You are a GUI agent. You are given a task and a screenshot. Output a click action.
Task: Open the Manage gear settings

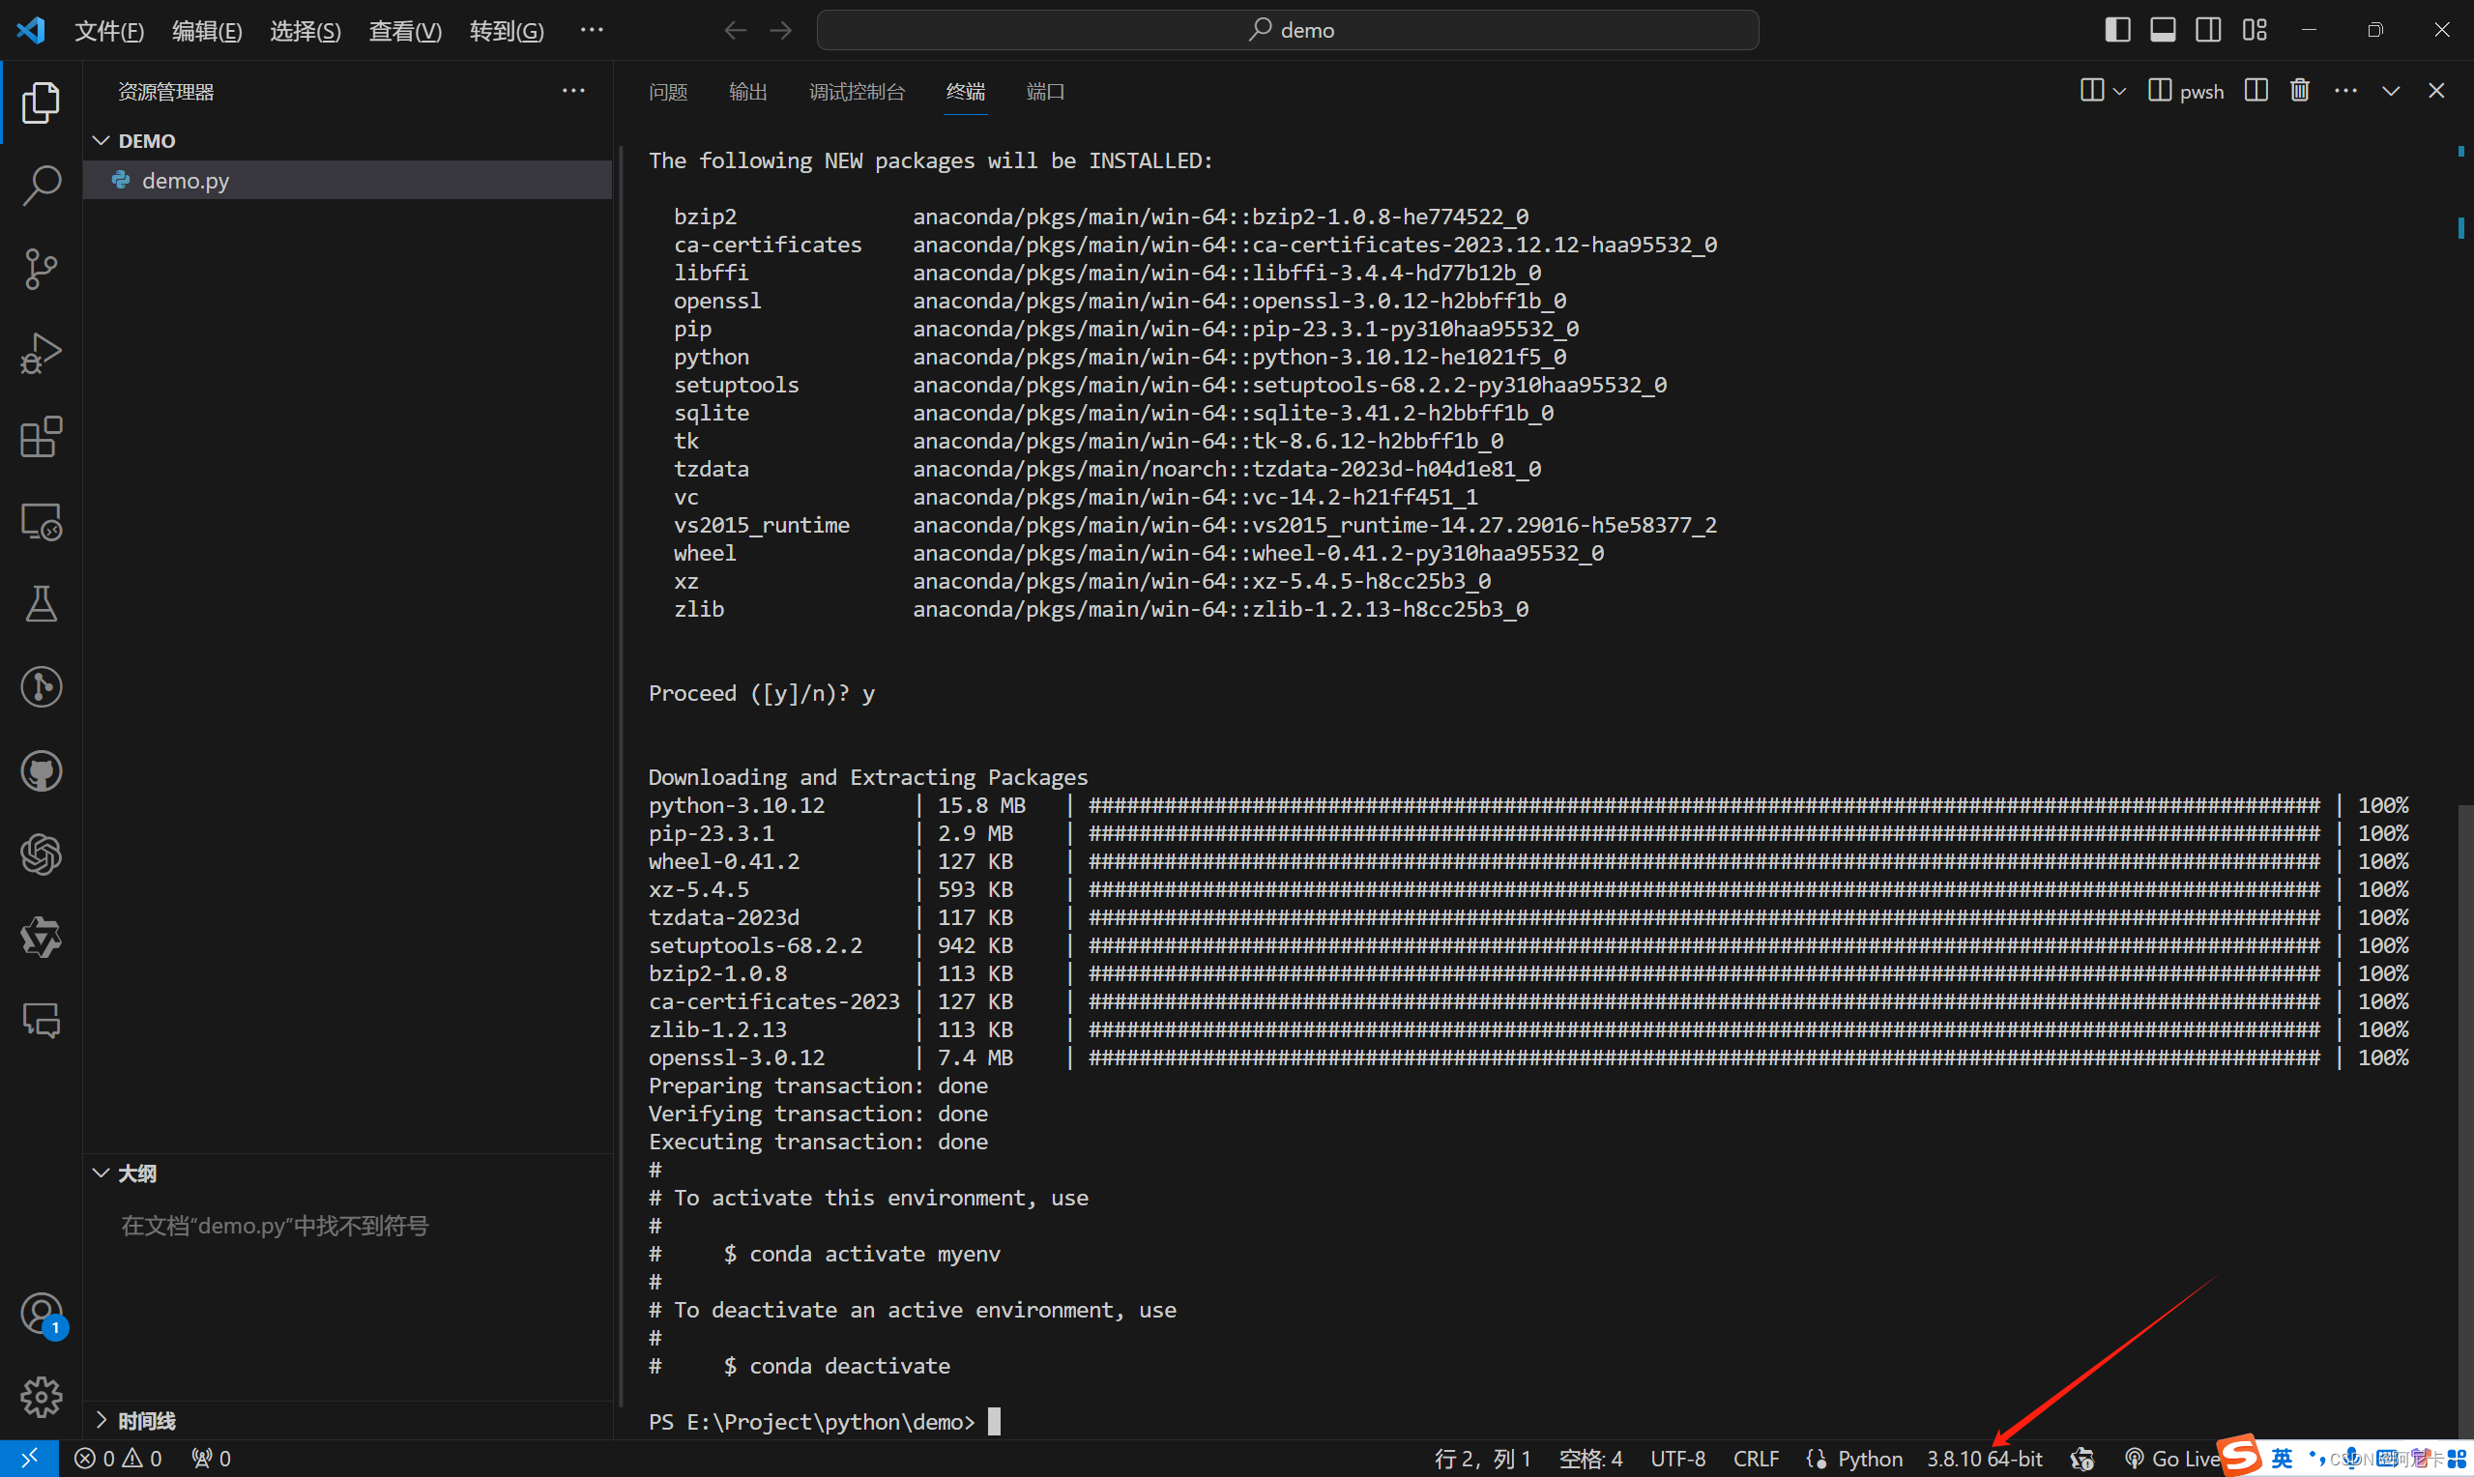pos(41,1398)
